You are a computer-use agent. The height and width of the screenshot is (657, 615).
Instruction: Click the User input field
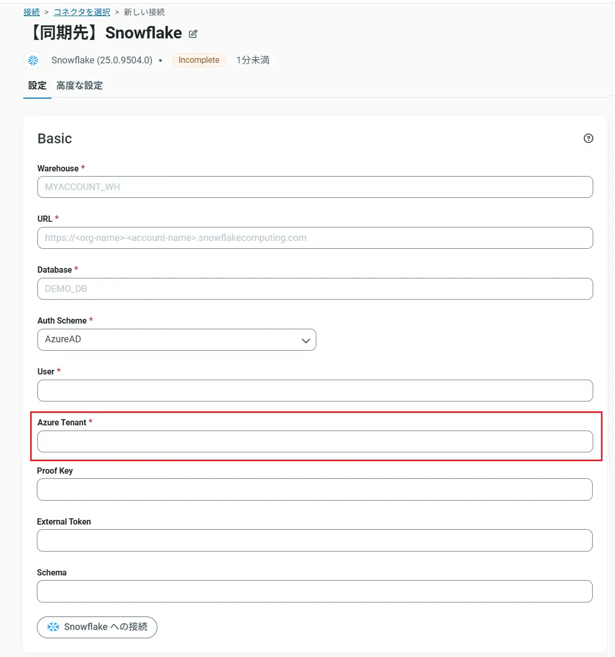coord(315,391)
